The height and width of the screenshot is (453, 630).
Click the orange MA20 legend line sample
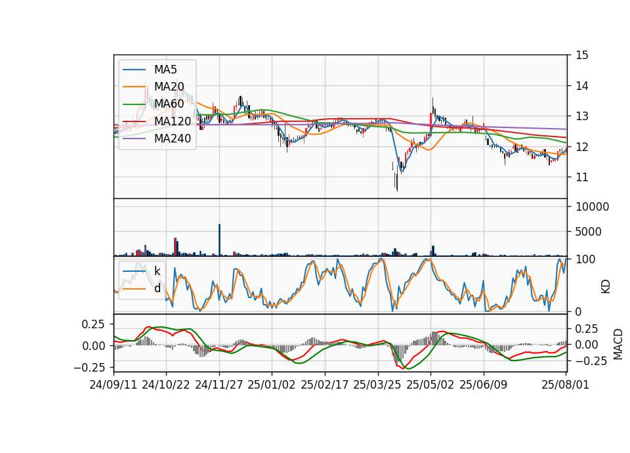[134, 87]
